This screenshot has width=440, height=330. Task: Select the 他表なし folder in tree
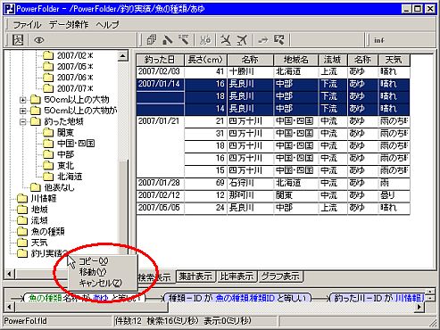(59, 187)
